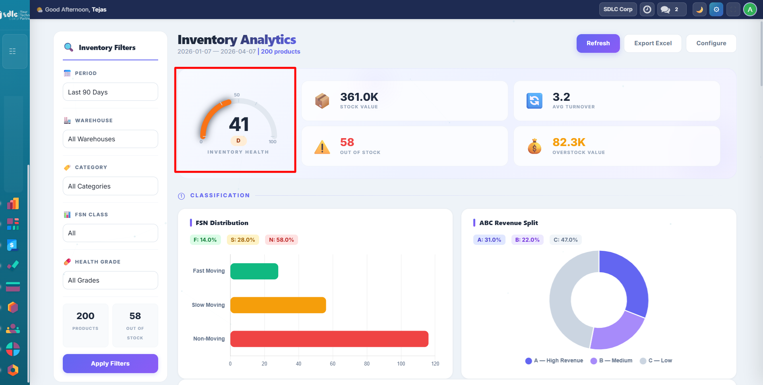Toggle the sidebar hamburger menu
Viewport: 763px width, 385px height.
pos(13,51)
